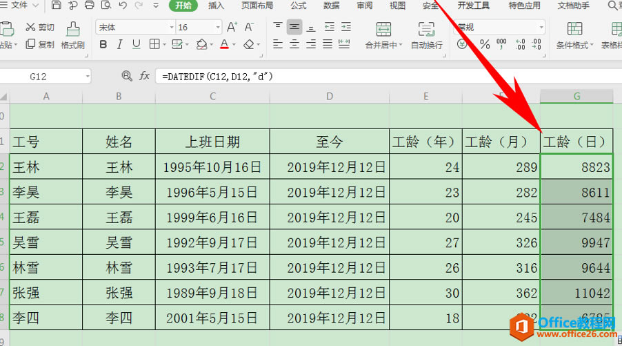The width and height of the screenshot is (622, 346).
Task: Select header cell 上班日期
Action: click(x=212, y=142)
